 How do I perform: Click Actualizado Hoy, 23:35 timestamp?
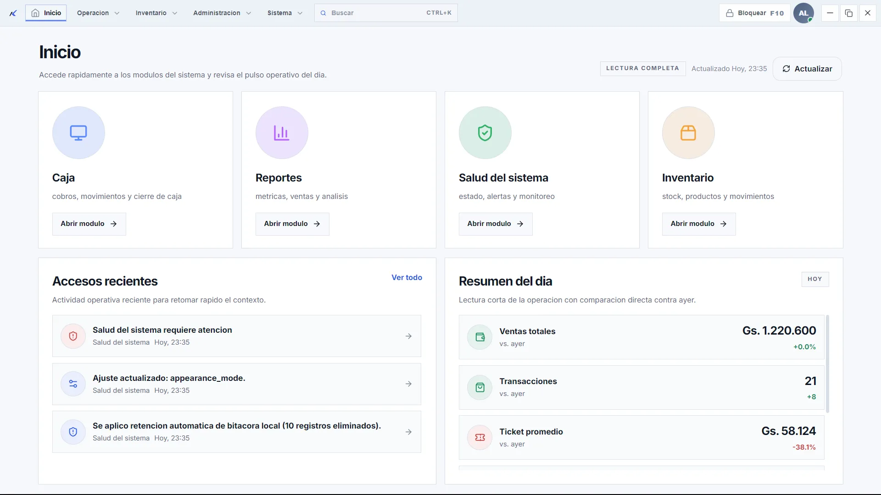point(729,69)
